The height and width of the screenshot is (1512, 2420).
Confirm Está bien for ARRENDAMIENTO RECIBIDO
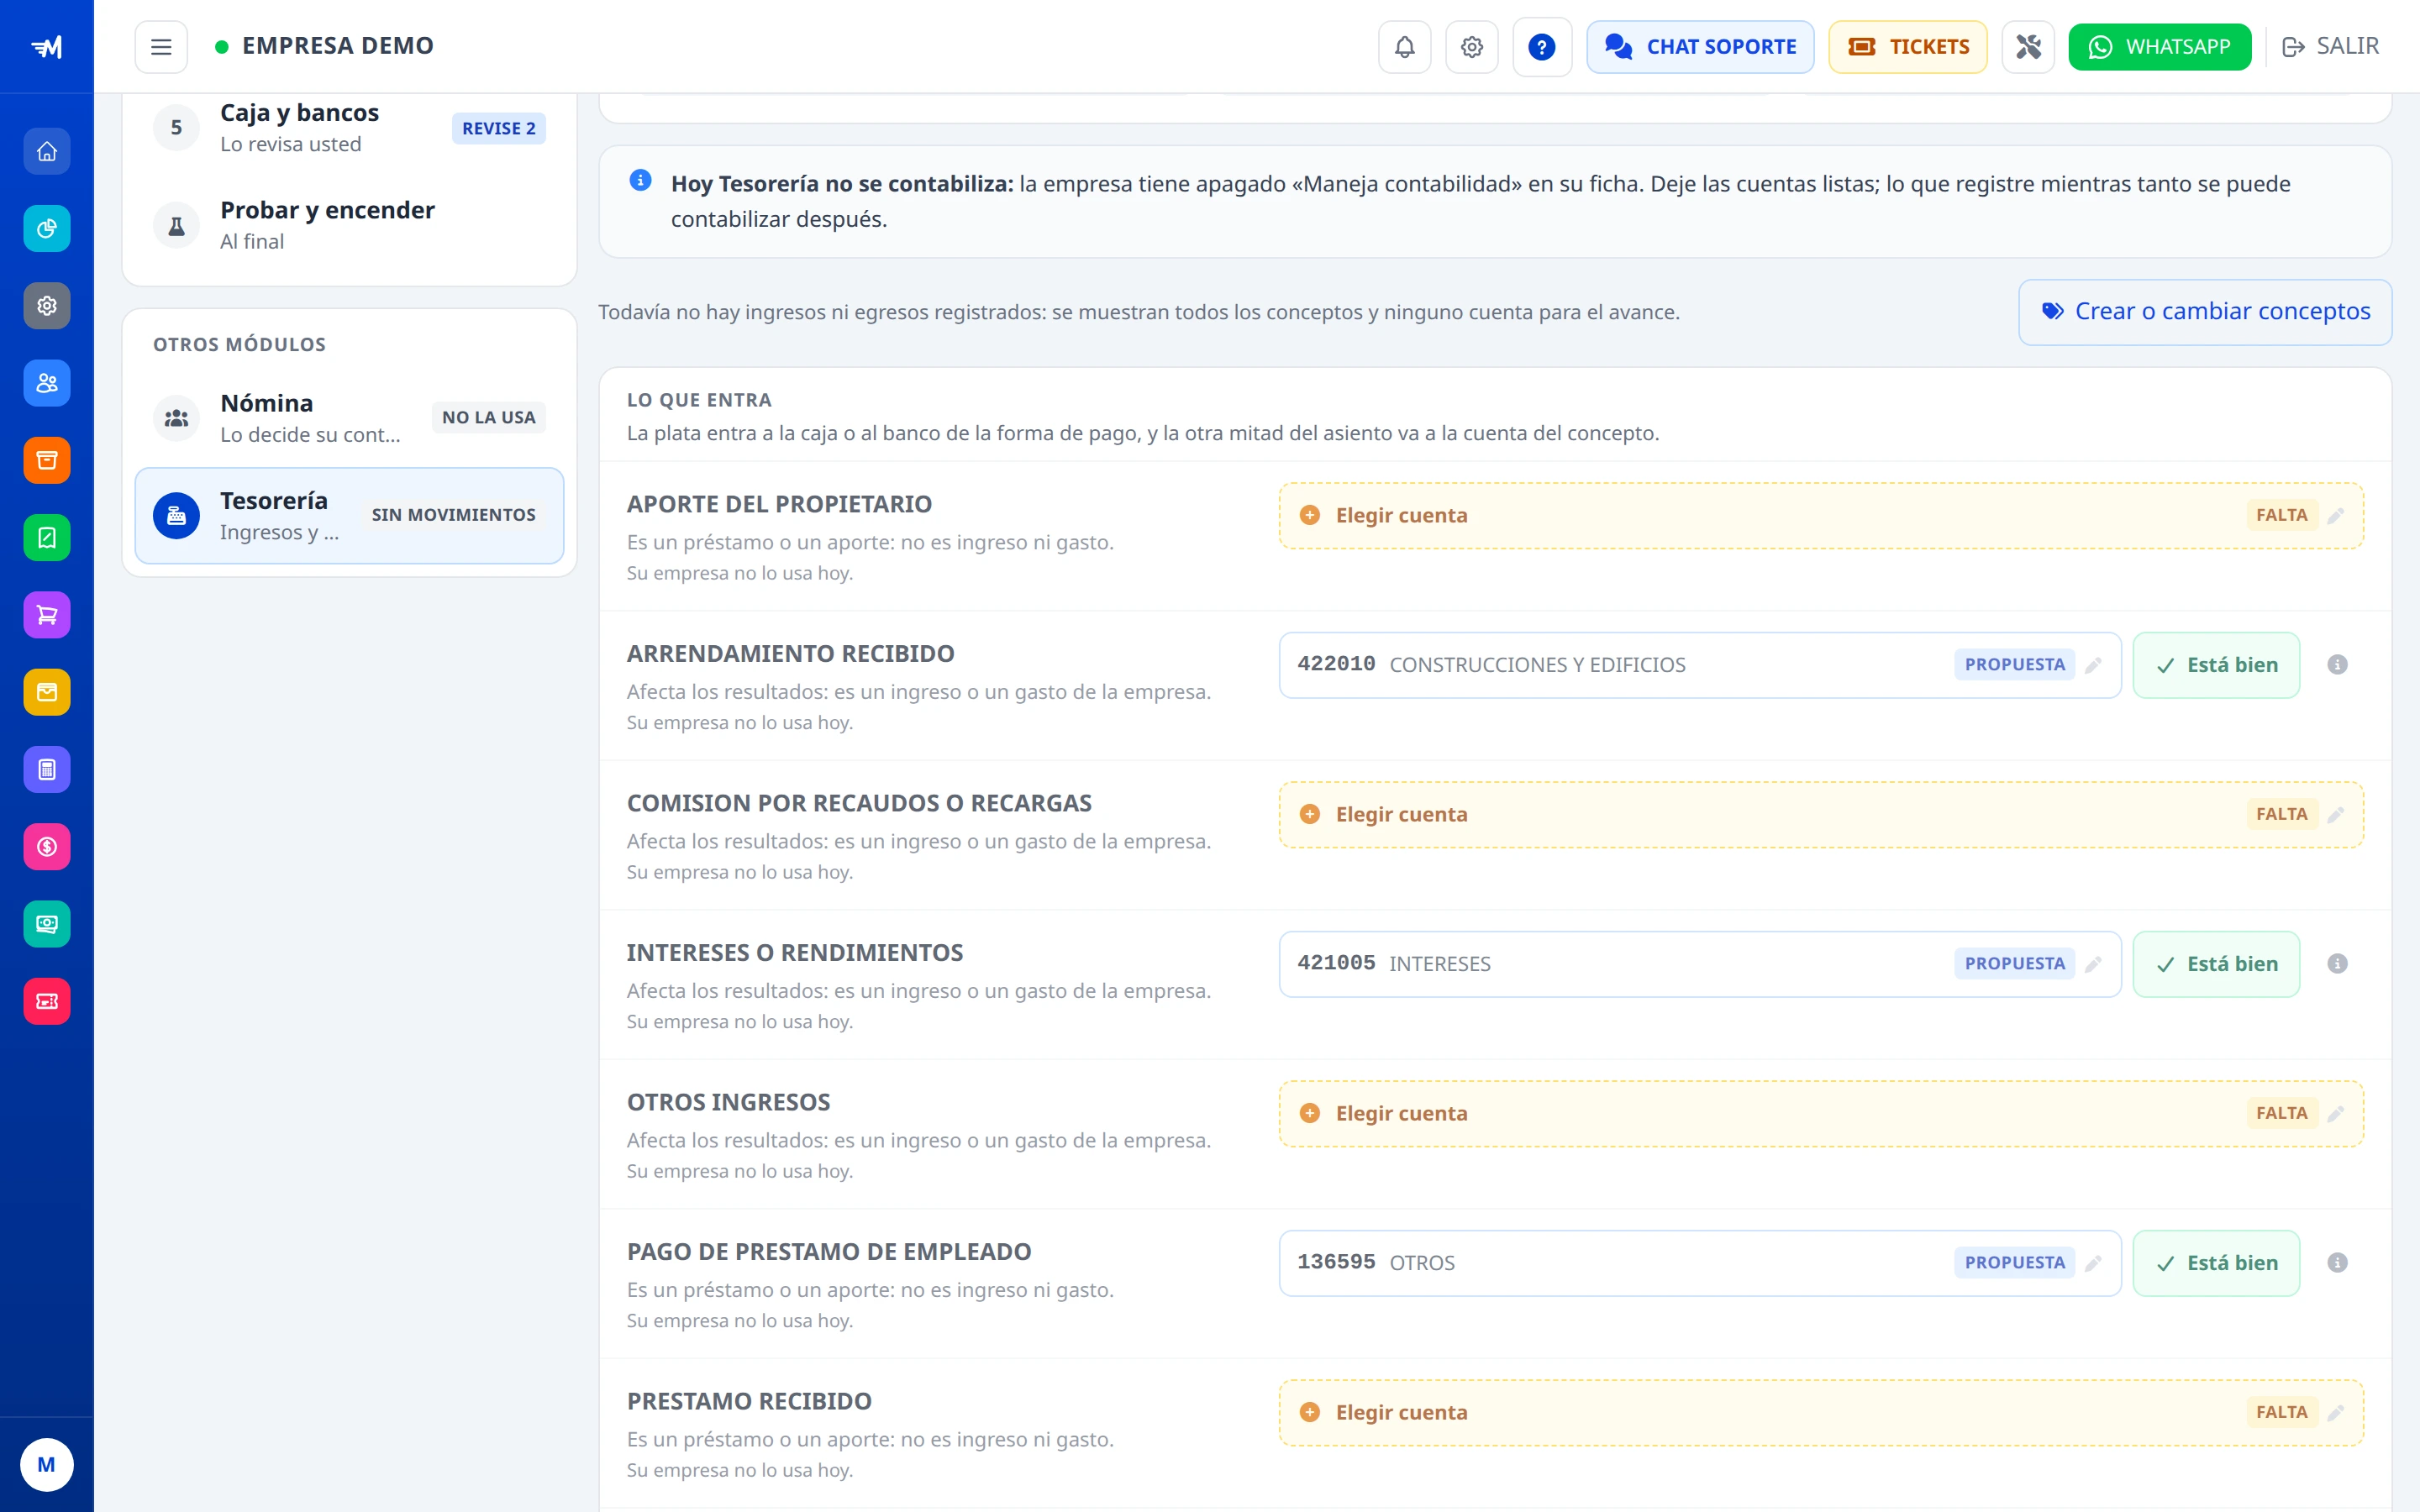coord(2216,665)
